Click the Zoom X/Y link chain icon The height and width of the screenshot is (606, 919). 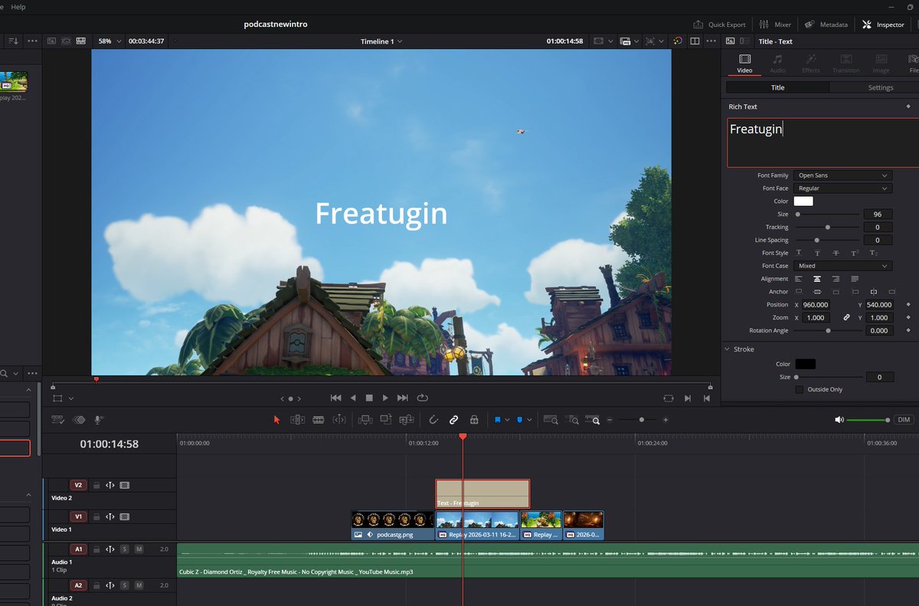846,318
